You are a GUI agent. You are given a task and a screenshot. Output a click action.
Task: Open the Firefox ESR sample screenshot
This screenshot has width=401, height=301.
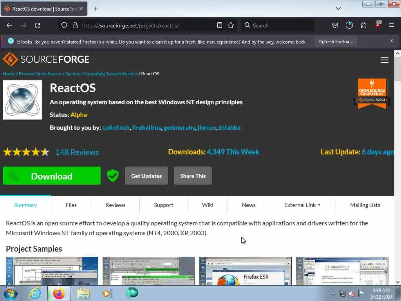[x=245, y=271]
